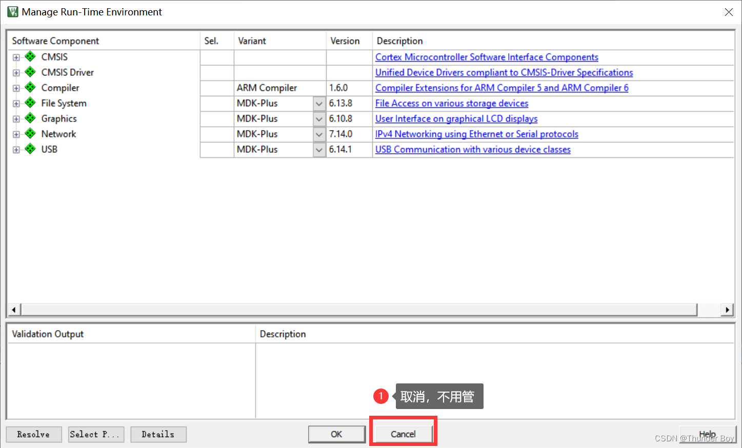
Task: Select the File System tree item label
Action: point(64,103)
